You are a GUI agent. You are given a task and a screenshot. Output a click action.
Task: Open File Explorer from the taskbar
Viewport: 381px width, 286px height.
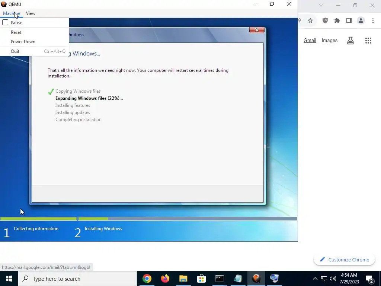click(183, 279)
